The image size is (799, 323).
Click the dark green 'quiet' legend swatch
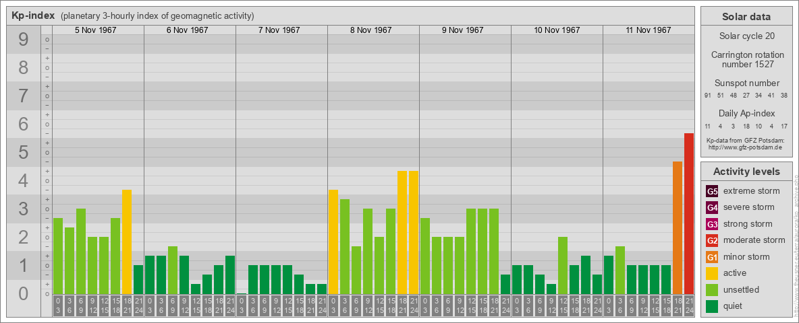point(712,306)
